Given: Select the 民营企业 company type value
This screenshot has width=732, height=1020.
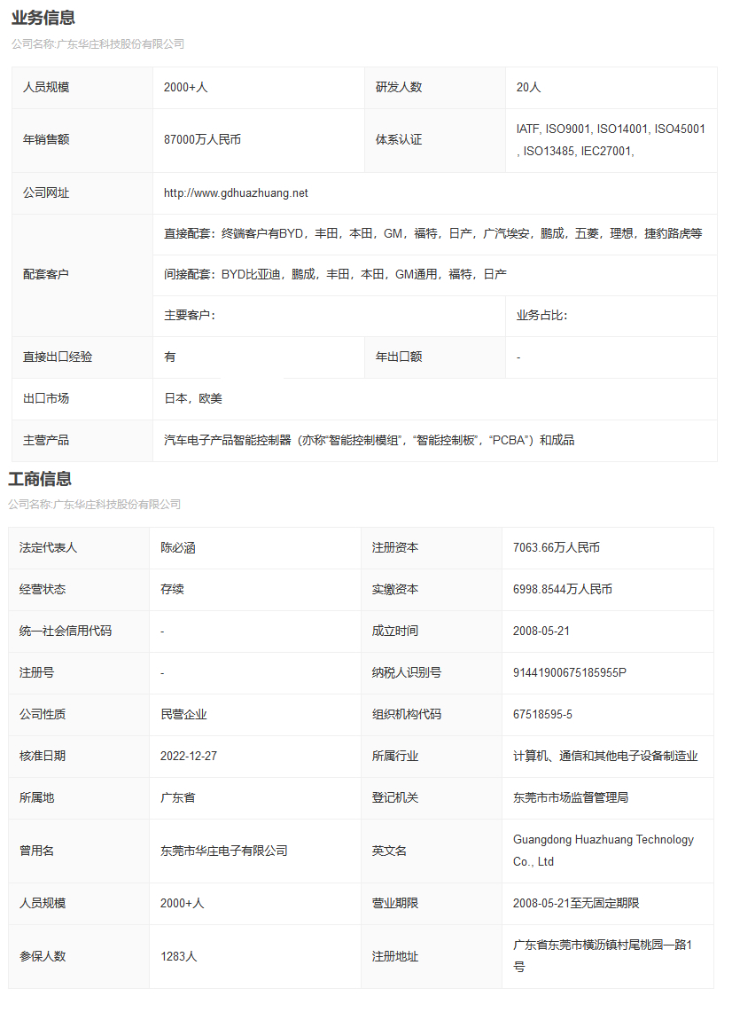Looking at the screenshot, I should (184, 714).
